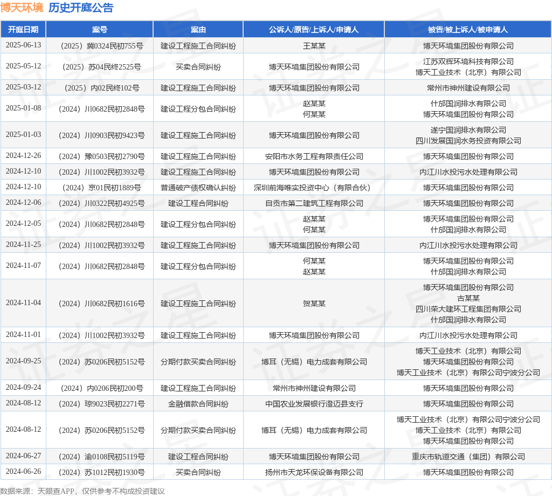This screenshot has height=496, width=552.
Task: Click case number (2024)渝0108民初5119号
Action: tap(102, 457)
